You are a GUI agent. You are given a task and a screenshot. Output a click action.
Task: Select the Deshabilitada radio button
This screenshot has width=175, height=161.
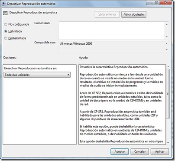[x=6, y=38]
